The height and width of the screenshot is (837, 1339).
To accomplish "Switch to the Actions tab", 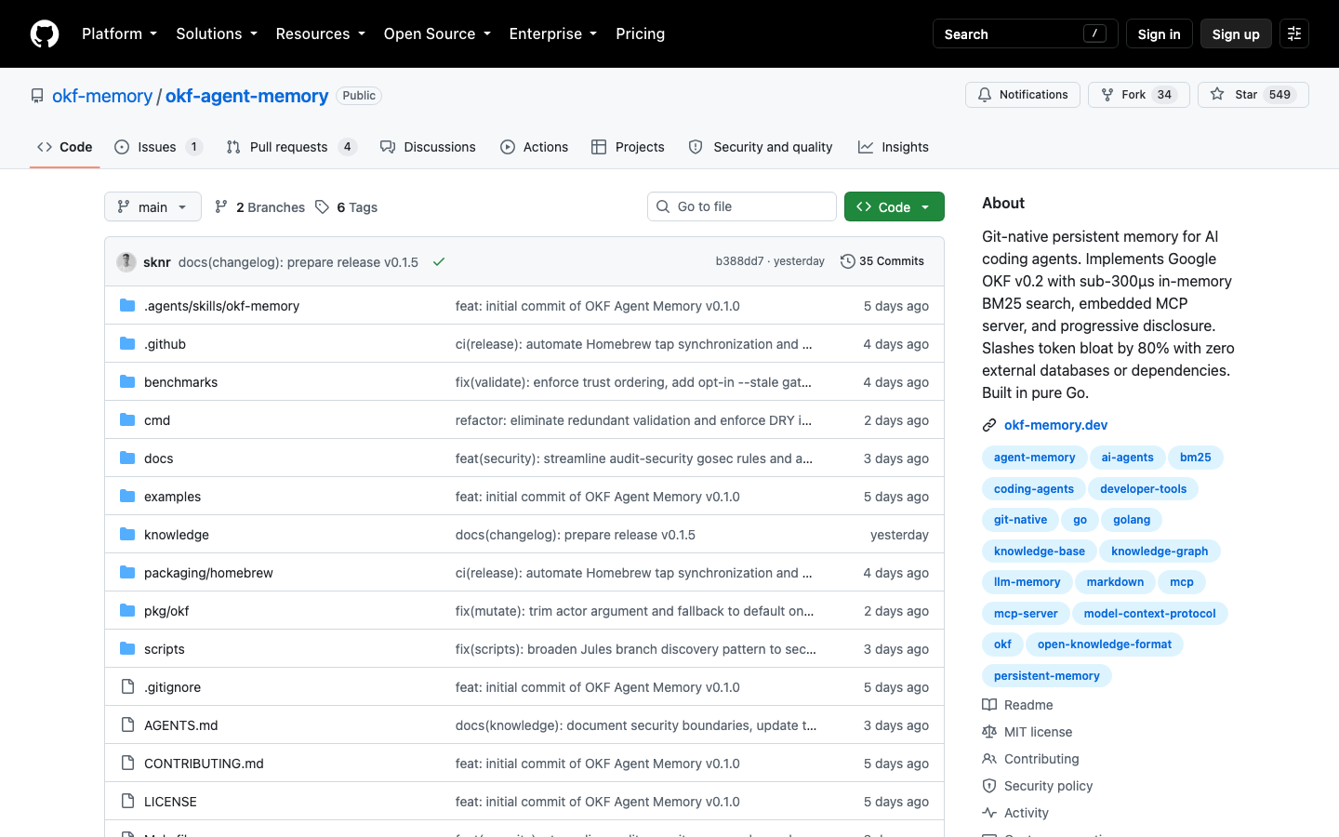I will pos(535,147).
